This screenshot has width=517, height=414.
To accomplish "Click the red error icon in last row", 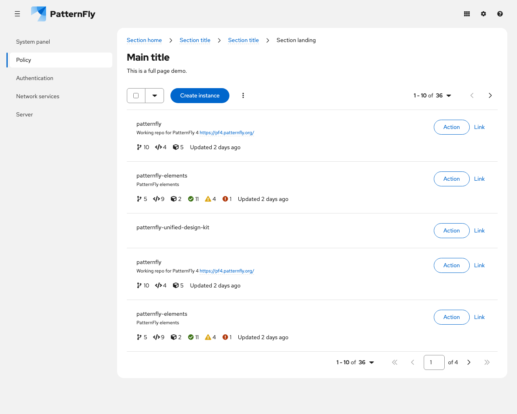I will click(x=225, y=337).
